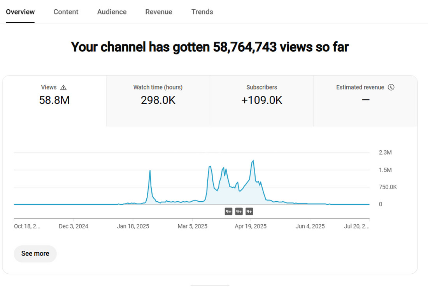This screenshot has width=428, height=292.
Task: Go to the Revenue tab
Action: coord(159,12)
